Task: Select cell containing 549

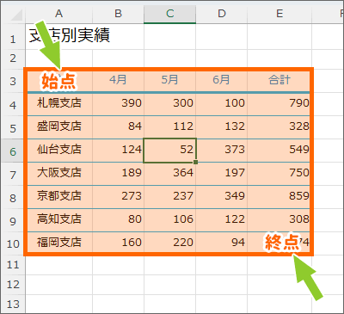Action: 279,151
